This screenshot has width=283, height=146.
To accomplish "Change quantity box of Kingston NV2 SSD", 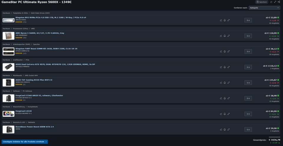I will tap(248, 20).
